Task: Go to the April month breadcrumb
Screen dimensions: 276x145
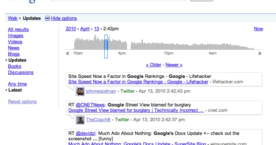Action: pos(85,29)
